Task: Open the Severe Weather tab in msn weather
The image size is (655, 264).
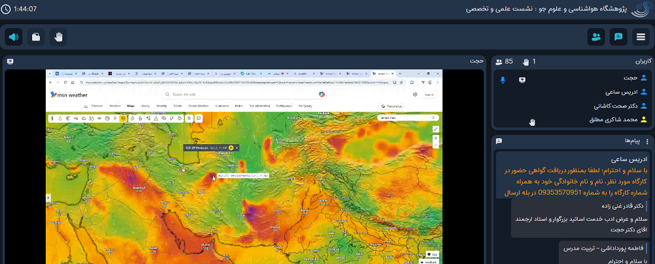Action: 198,106
